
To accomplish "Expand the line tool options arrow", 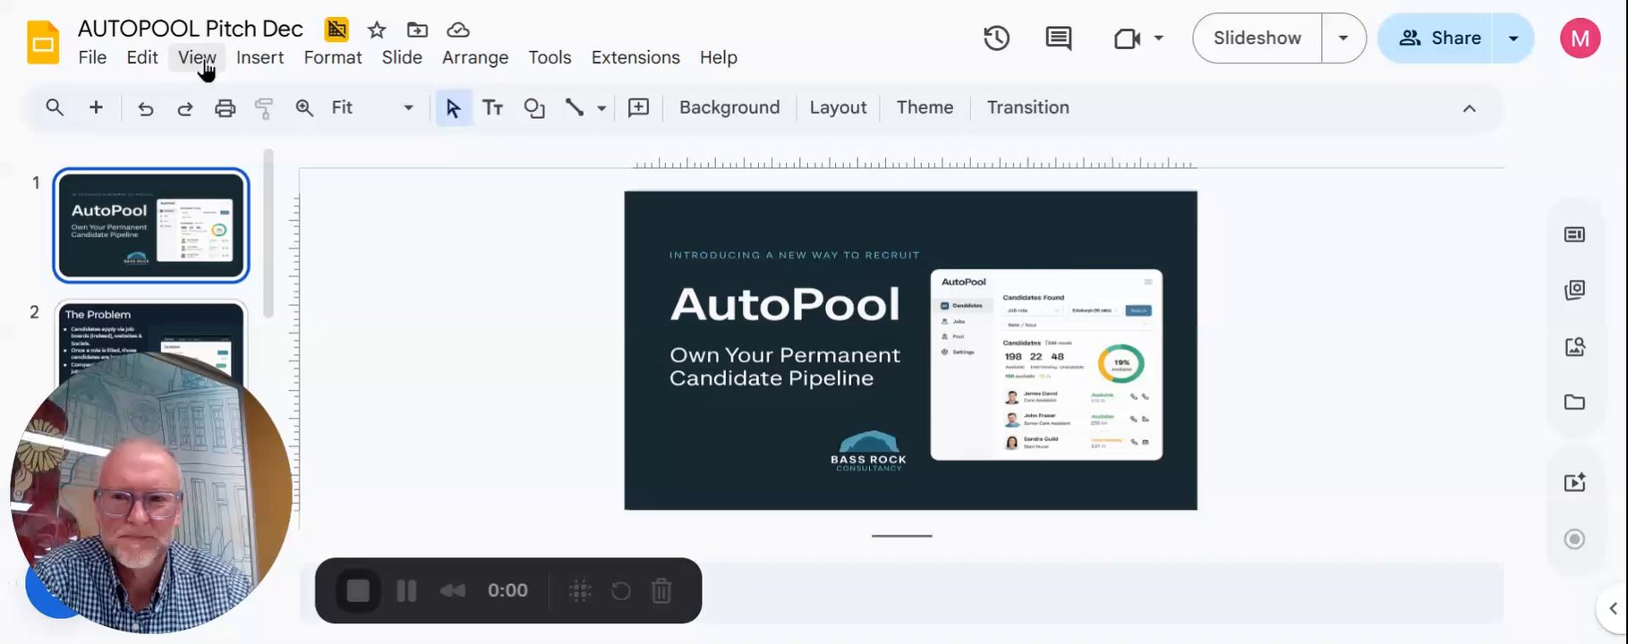I will pyautogui.click(x=601, y=108).
